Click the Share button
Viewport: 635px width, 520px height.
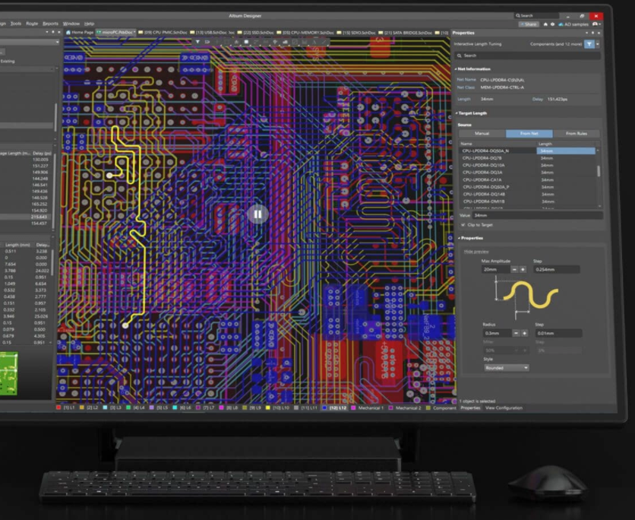point(529,24)
